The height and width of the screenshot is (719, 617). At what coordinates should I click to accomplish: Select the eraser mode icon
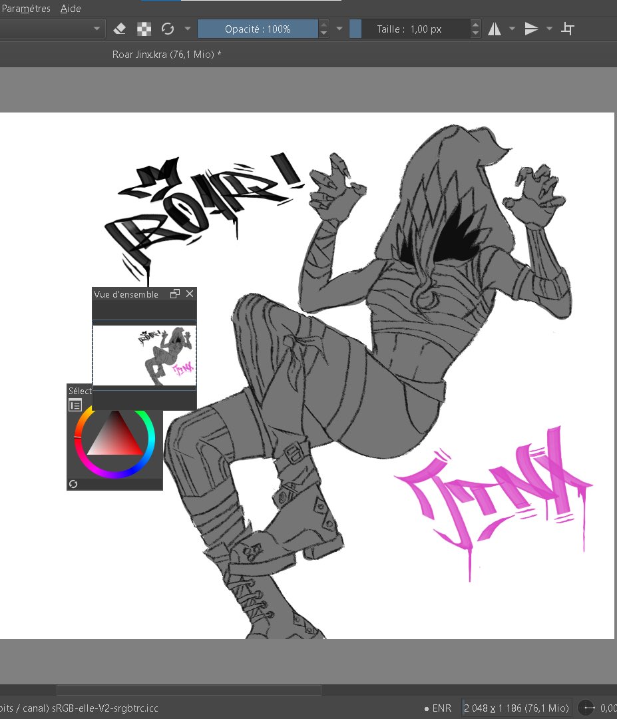120,28
